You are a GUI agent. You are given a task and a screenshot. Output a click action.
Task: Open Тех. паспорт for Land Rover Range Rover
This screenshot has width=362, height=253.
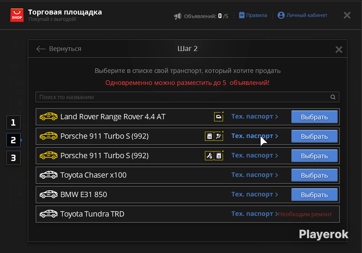[x=255, y=116]
